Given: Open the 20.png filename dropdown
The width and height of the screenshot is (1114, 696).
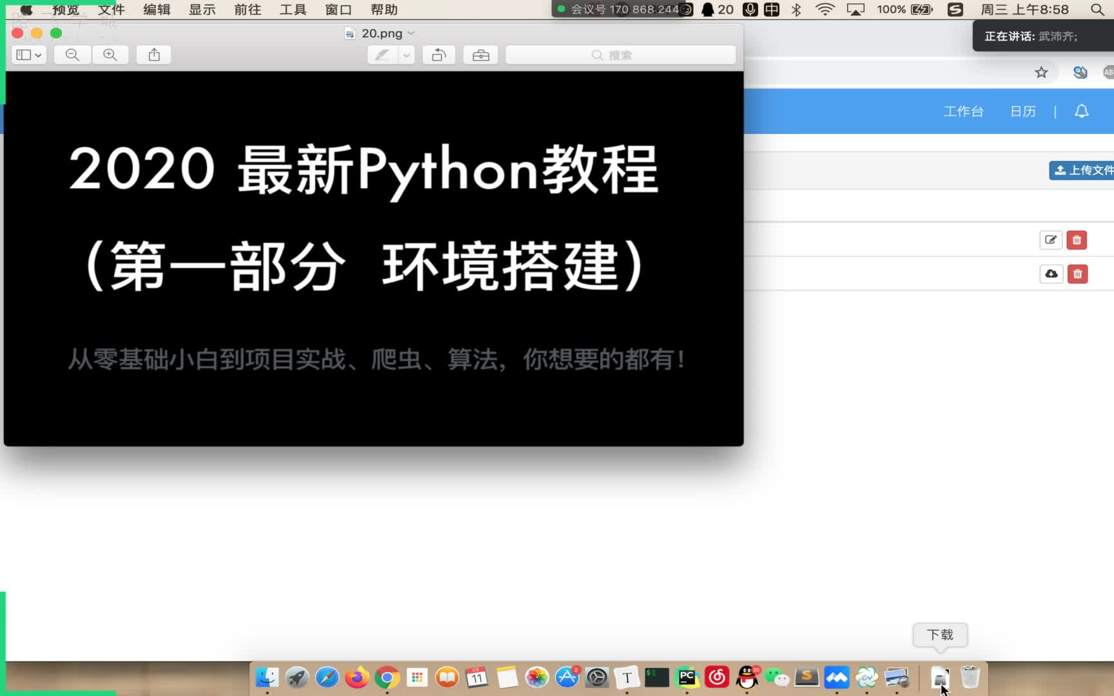Looking at the screenshot, I should (x=411, y=33).
